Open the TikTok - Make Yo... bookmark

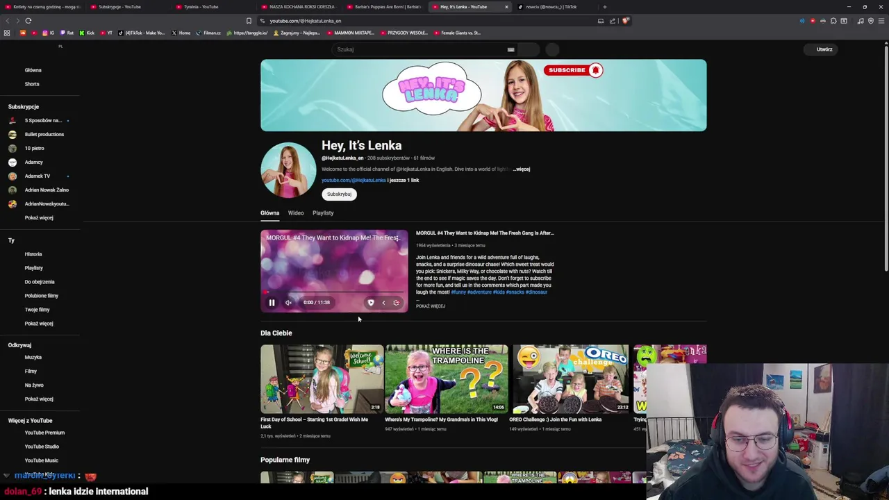(142, 33)
